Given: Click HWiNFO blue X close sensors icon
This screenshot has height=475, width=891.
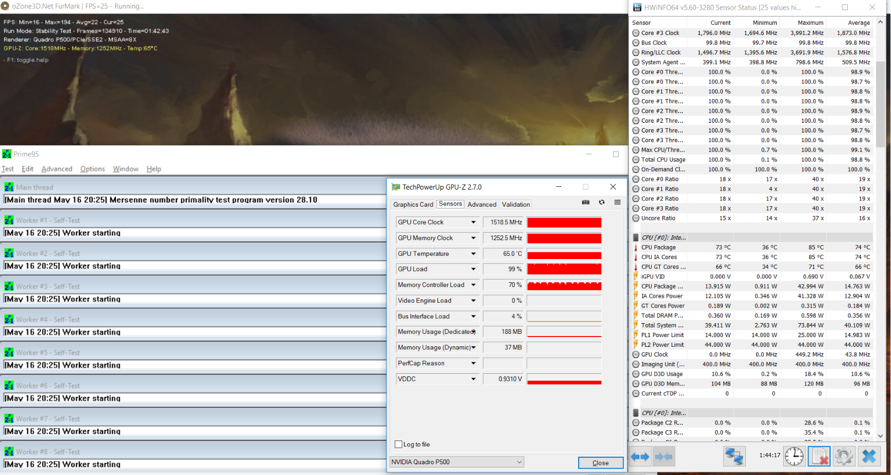Looking at the screenshot, I should click(x=869, y=456).
